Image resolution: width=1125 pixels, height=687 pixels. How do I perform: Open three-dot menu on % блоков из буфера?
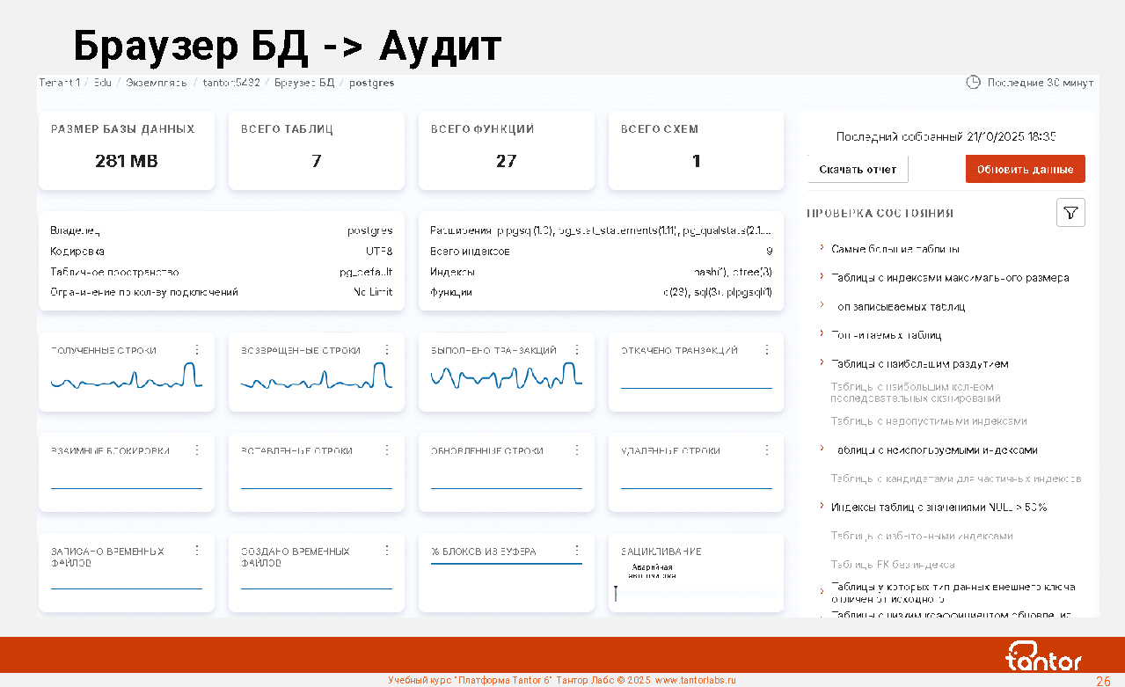tap(577, 550)
